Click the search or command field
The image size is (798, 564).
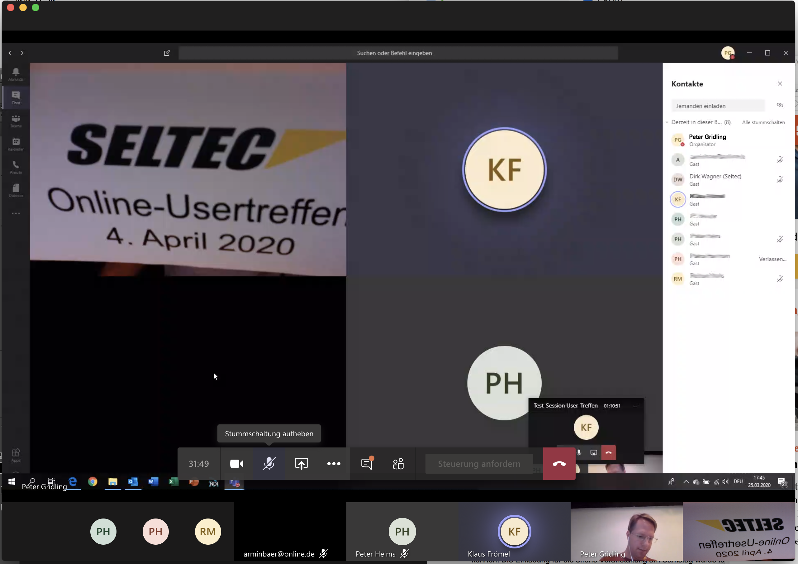[x=398, y=53]
